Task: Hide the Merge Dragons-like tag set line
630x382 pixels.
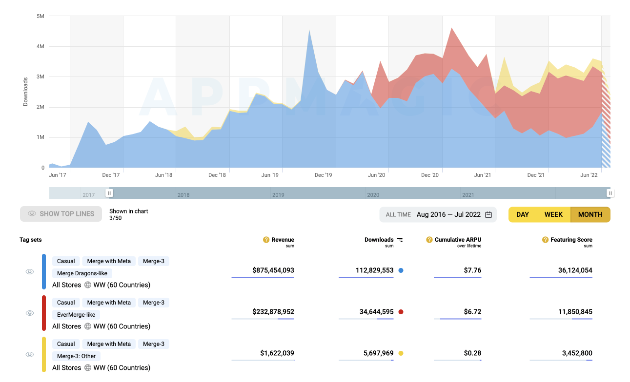Action: coord(30,272)
